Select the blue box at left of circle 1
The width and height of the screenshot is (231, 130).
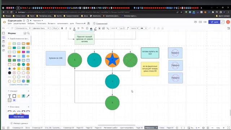coord(56,58)
